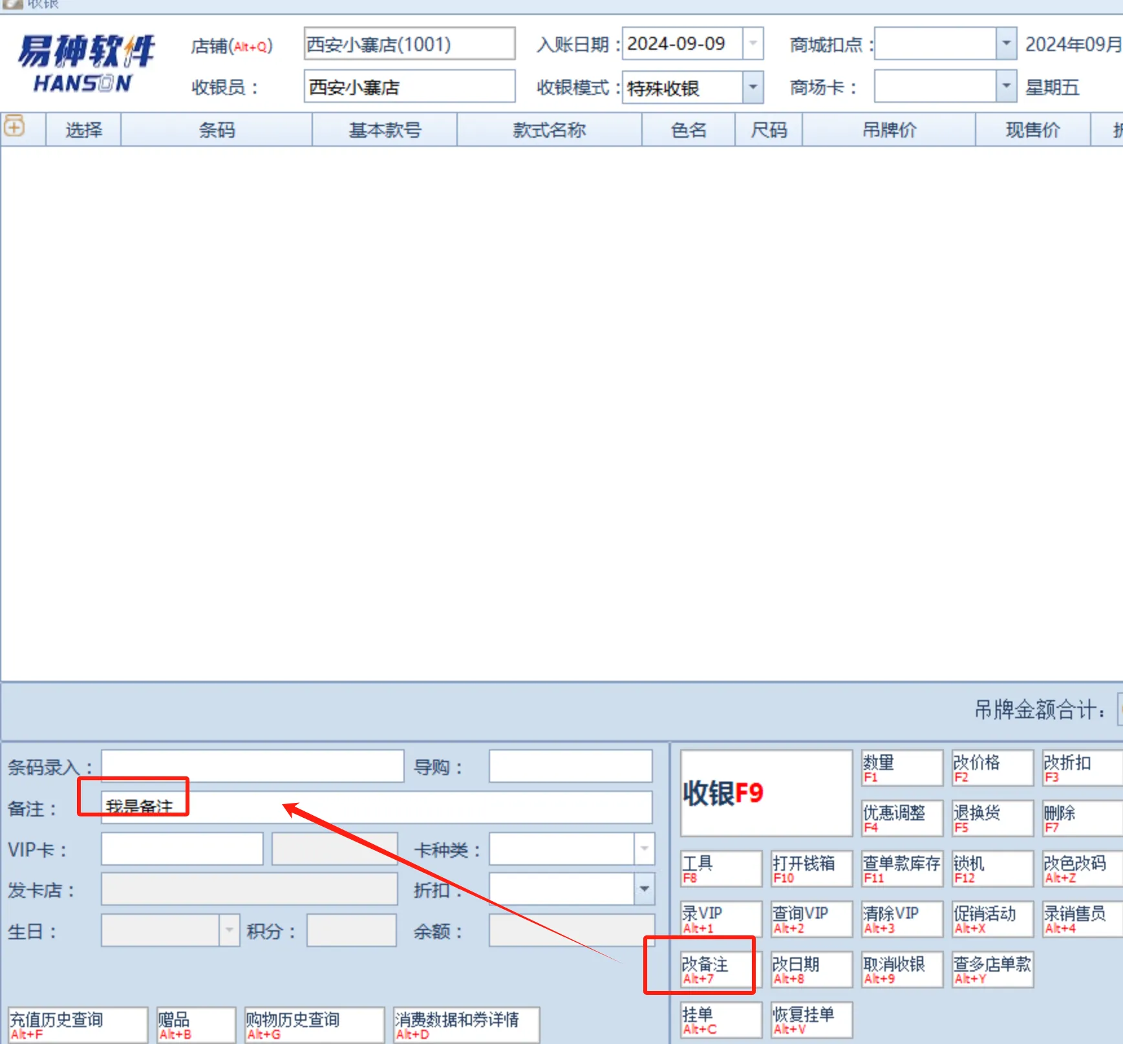Screen dimensions: 1123x1044
Task: Click the 改价格 F2 button
Action: tap(992, 768)
